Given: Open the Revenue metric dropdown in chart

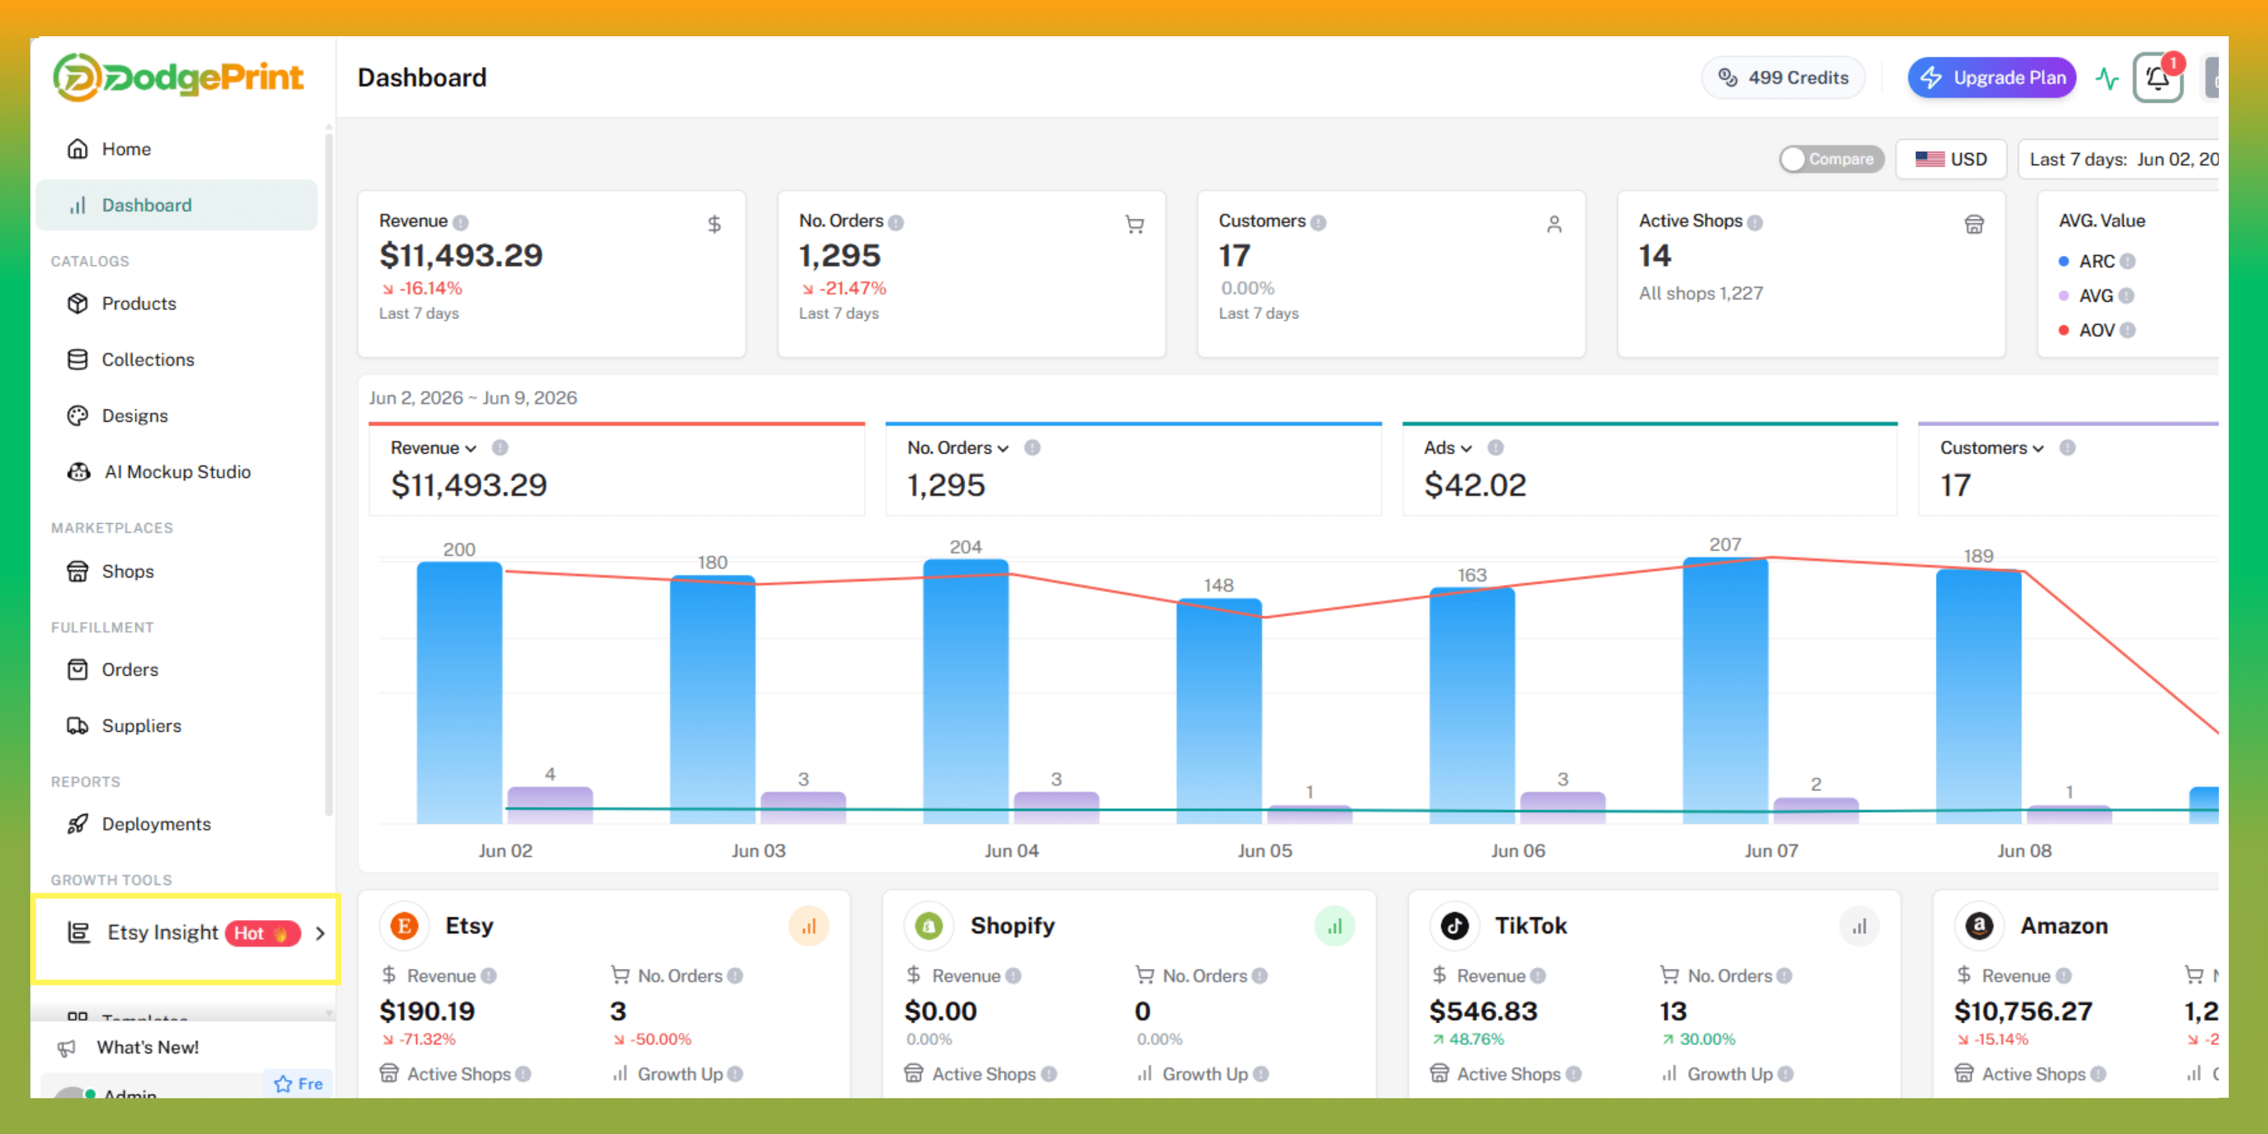Looking at the screenshot, I should point(434,448).
